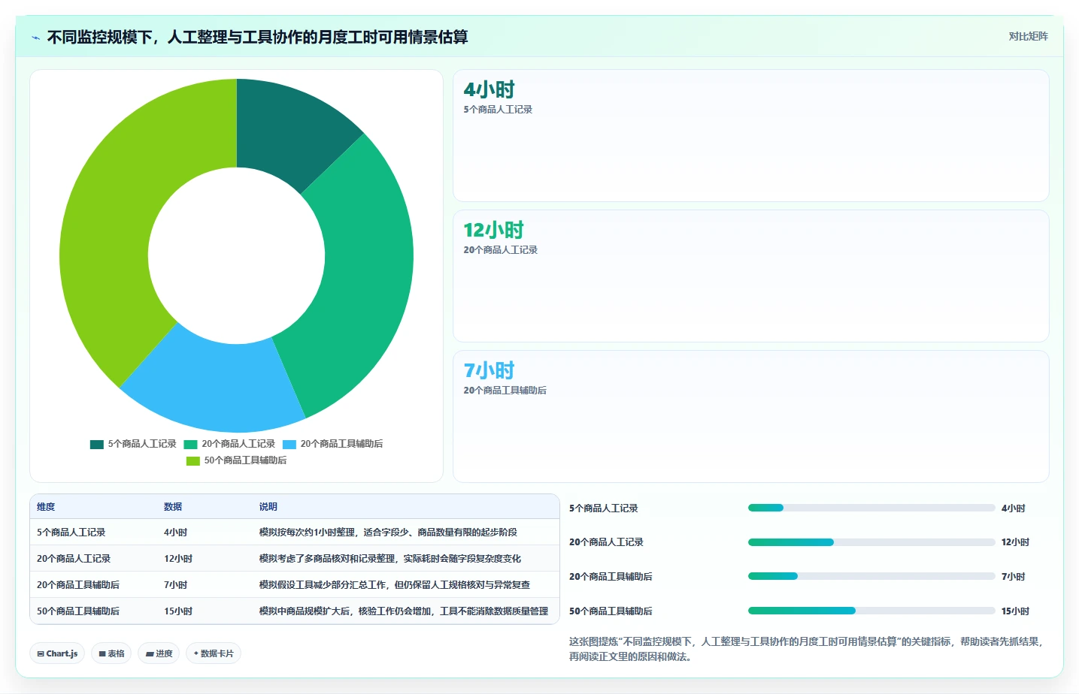Click progress bar for 50个商品工具辅助后

[x=871, y=611]
